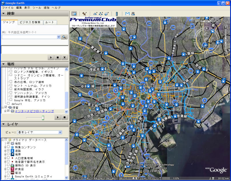
Task: Click the places list scroll-down arrow
Action: 66,111
